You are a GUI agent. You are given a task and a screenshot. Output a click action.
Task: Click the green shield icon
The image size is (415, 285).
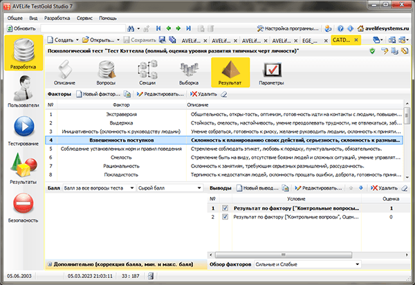click(x=372, y=50)
